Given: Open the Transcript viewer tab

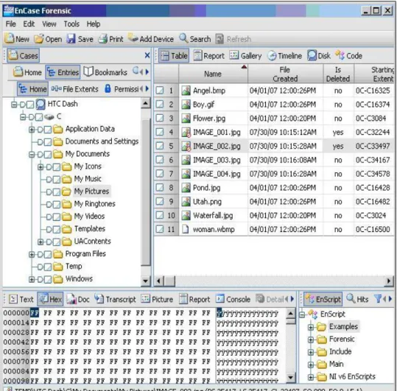Looking at the screenshot, I should coord(115,300).
